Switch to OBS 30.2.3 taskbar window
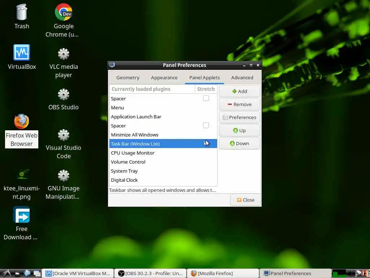The height and width of the screenshot is (278, 370). [151, 274]
